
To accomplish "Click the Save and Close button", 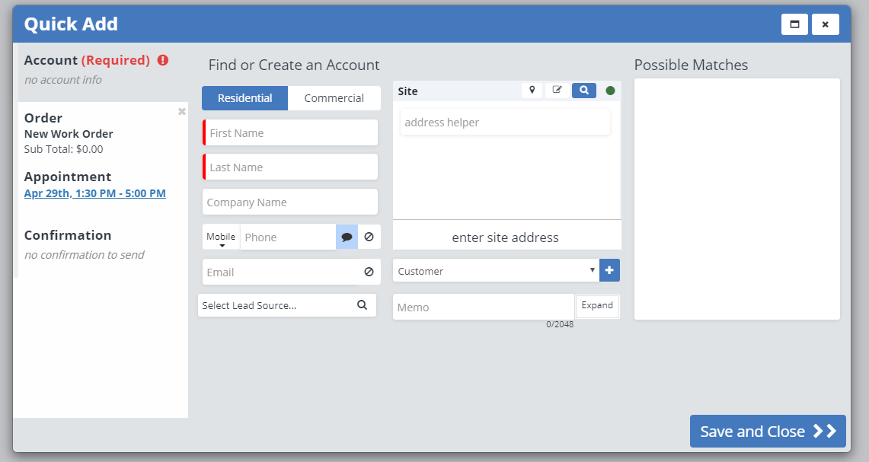I will (x=767, y=432).
